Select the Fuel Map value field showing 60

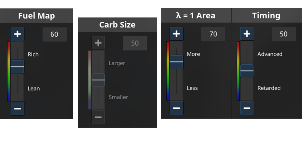pyautogui.click(x=54, y=34)
